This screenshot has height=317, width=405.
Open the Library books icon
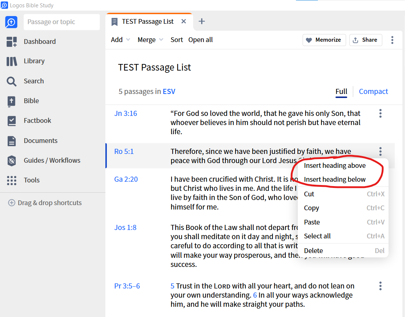coord(12,61)
